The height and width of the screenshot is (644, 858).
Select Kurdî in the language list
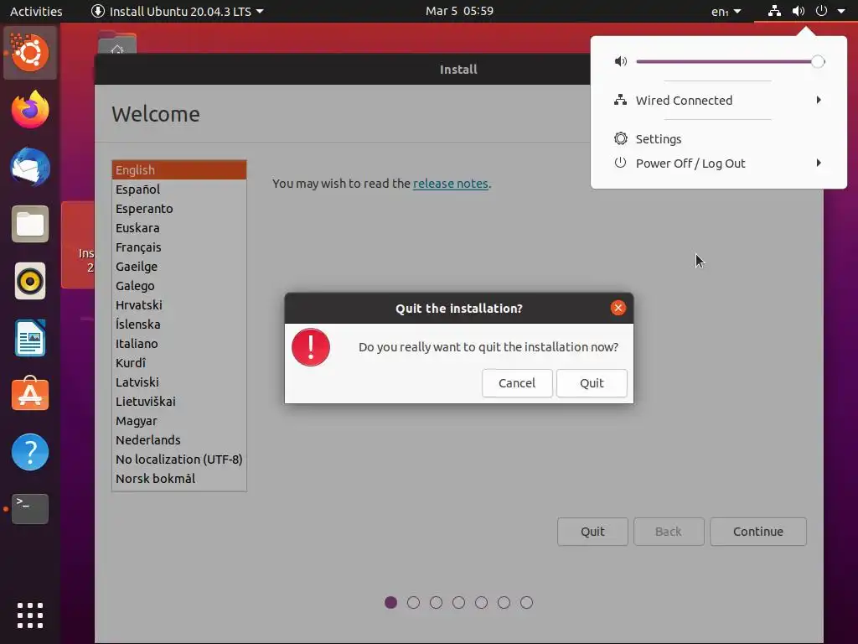coord(179,363)
